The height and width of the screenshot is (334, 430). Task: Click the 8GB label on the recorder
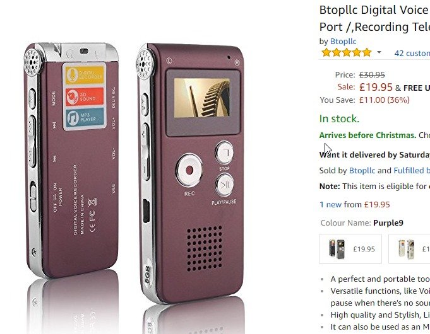click(x=147, y=275)
